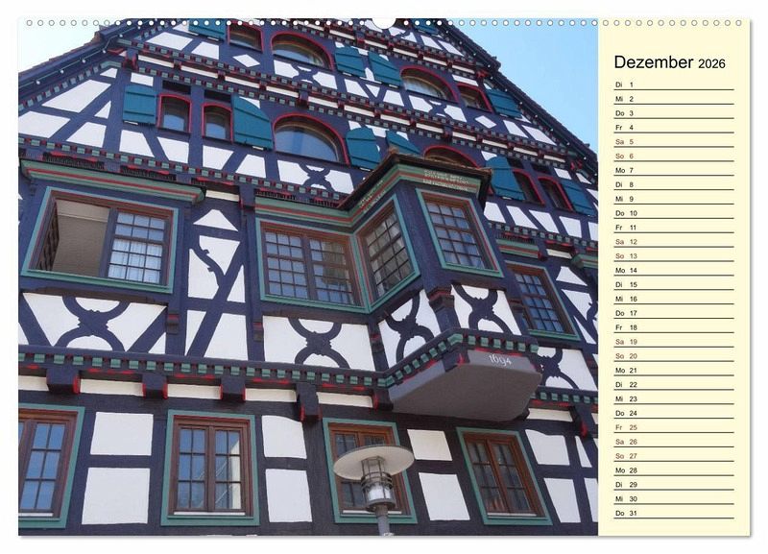Click the Dezember 2026 heading
This screenshot has width=768, height=554.
coord(669,62)
